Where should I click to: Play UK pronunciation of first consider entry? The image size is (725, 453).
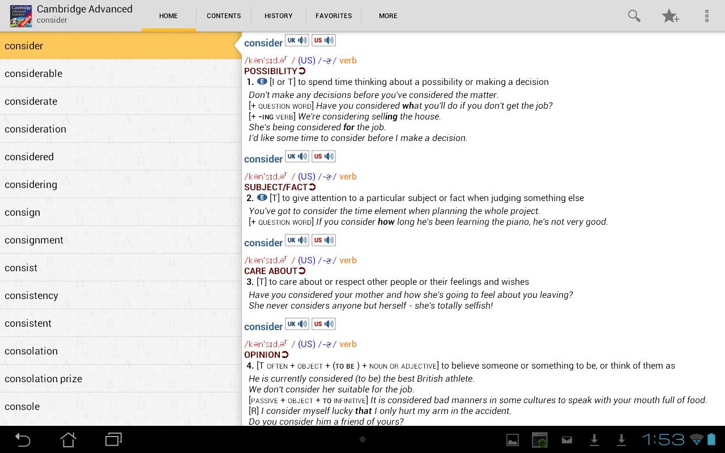(x=297, y=40)
